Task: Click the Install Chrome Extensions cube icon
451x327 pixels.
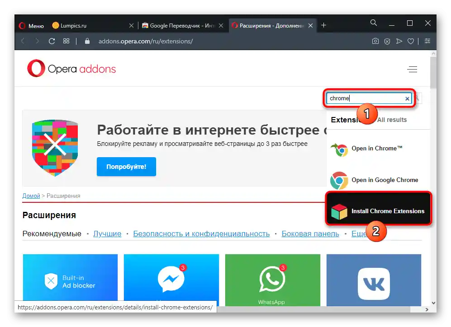Action: point(339,211)
